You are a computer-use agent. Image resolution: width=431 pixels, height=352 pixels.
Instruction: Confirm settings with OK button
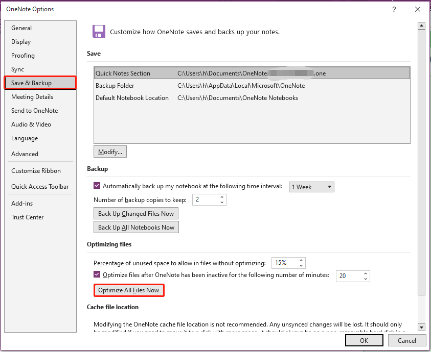(364, 340)
